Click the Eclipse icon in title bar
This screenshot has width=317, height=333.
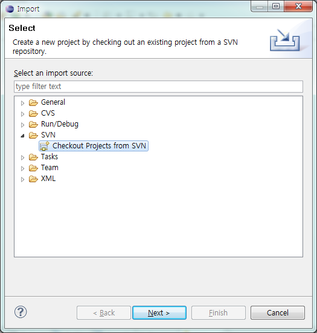pyautogui.click(x=10, y=9)
